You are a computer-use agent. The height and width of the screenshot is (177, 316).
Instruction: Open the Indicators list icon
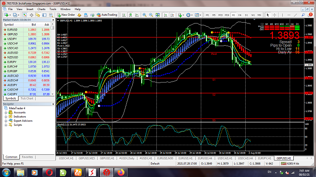click(180, 15)
